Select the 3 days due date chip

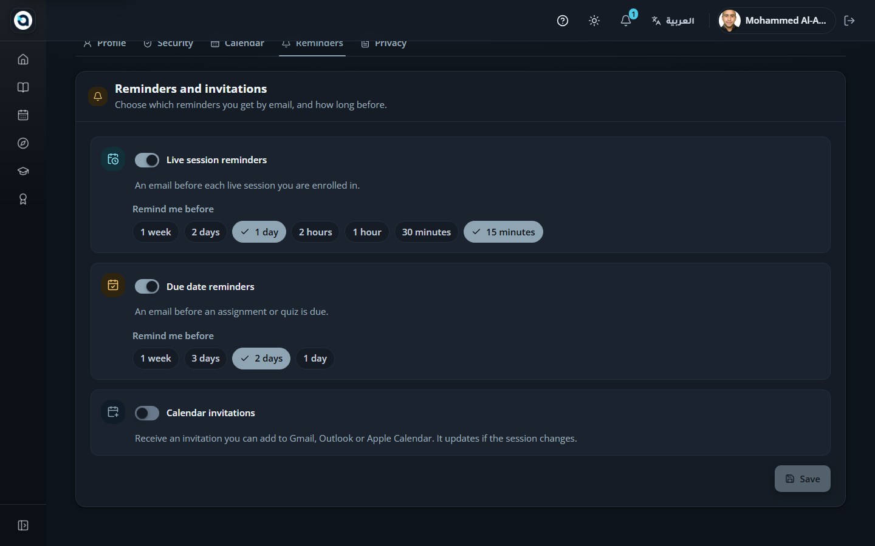tap(205, 359)
